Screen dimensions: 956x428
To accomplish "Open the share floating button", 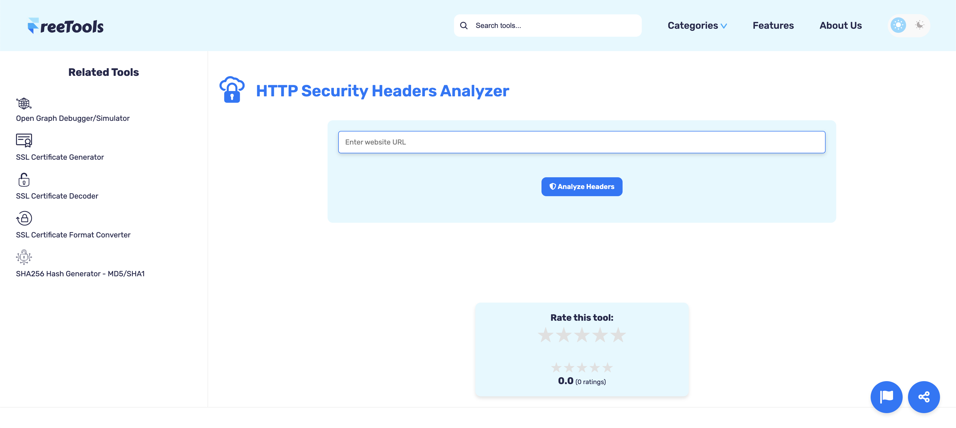I will 923,397.
